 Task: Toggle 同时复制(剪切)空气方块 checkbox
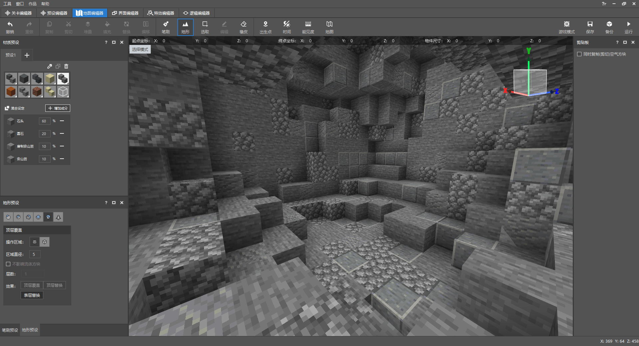[x=579, y=54]
